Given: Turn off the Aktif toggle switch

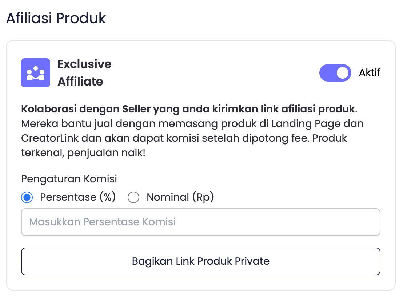Looking at the screenshot, I should click(x=335, y=73).
